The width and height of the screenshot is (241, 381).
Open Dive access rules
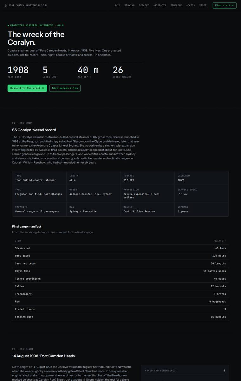pos(65,88)
